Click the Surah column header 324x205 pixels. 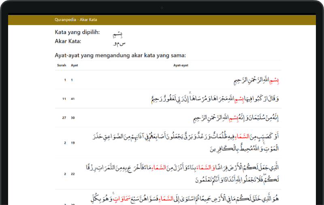(62, 66)
